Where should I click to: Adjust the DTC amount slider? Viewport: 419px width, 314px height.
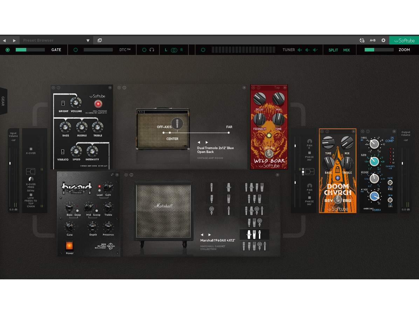pos(98,50)
